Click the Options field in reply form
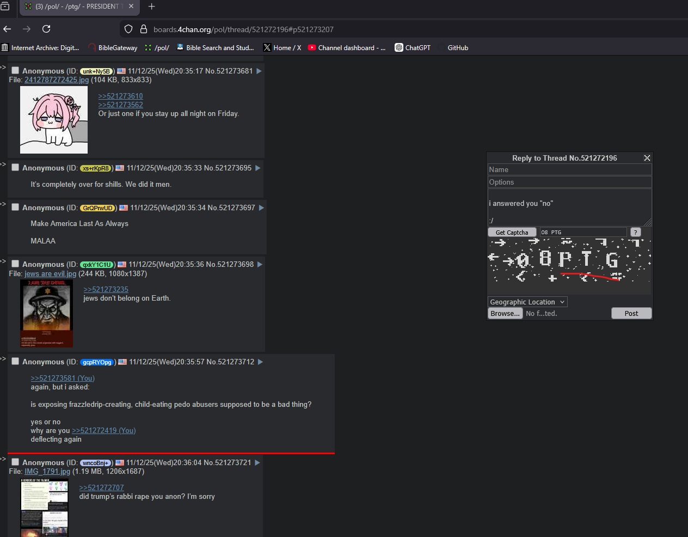Viewport: 688px width, 537px height. 569,182
